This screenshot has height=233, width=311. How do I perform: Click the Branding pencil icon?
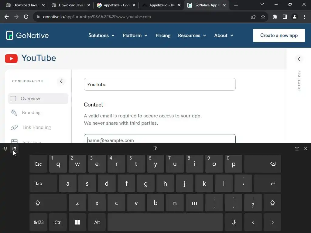pyautogui.click(x=14, y=113)
